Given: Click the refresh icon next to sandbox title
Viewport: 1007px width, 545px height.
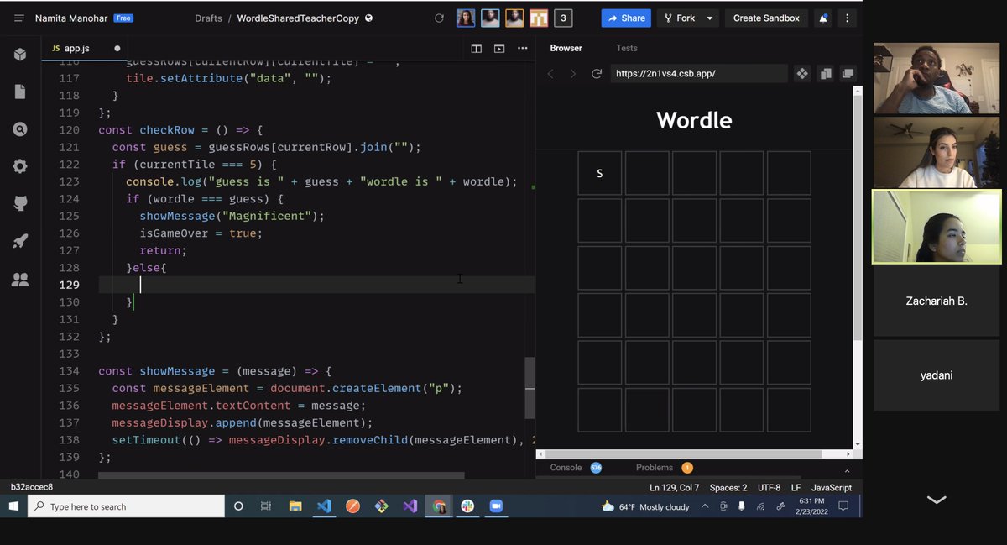Looking at the screenshot, I should (x=439, y=18).
